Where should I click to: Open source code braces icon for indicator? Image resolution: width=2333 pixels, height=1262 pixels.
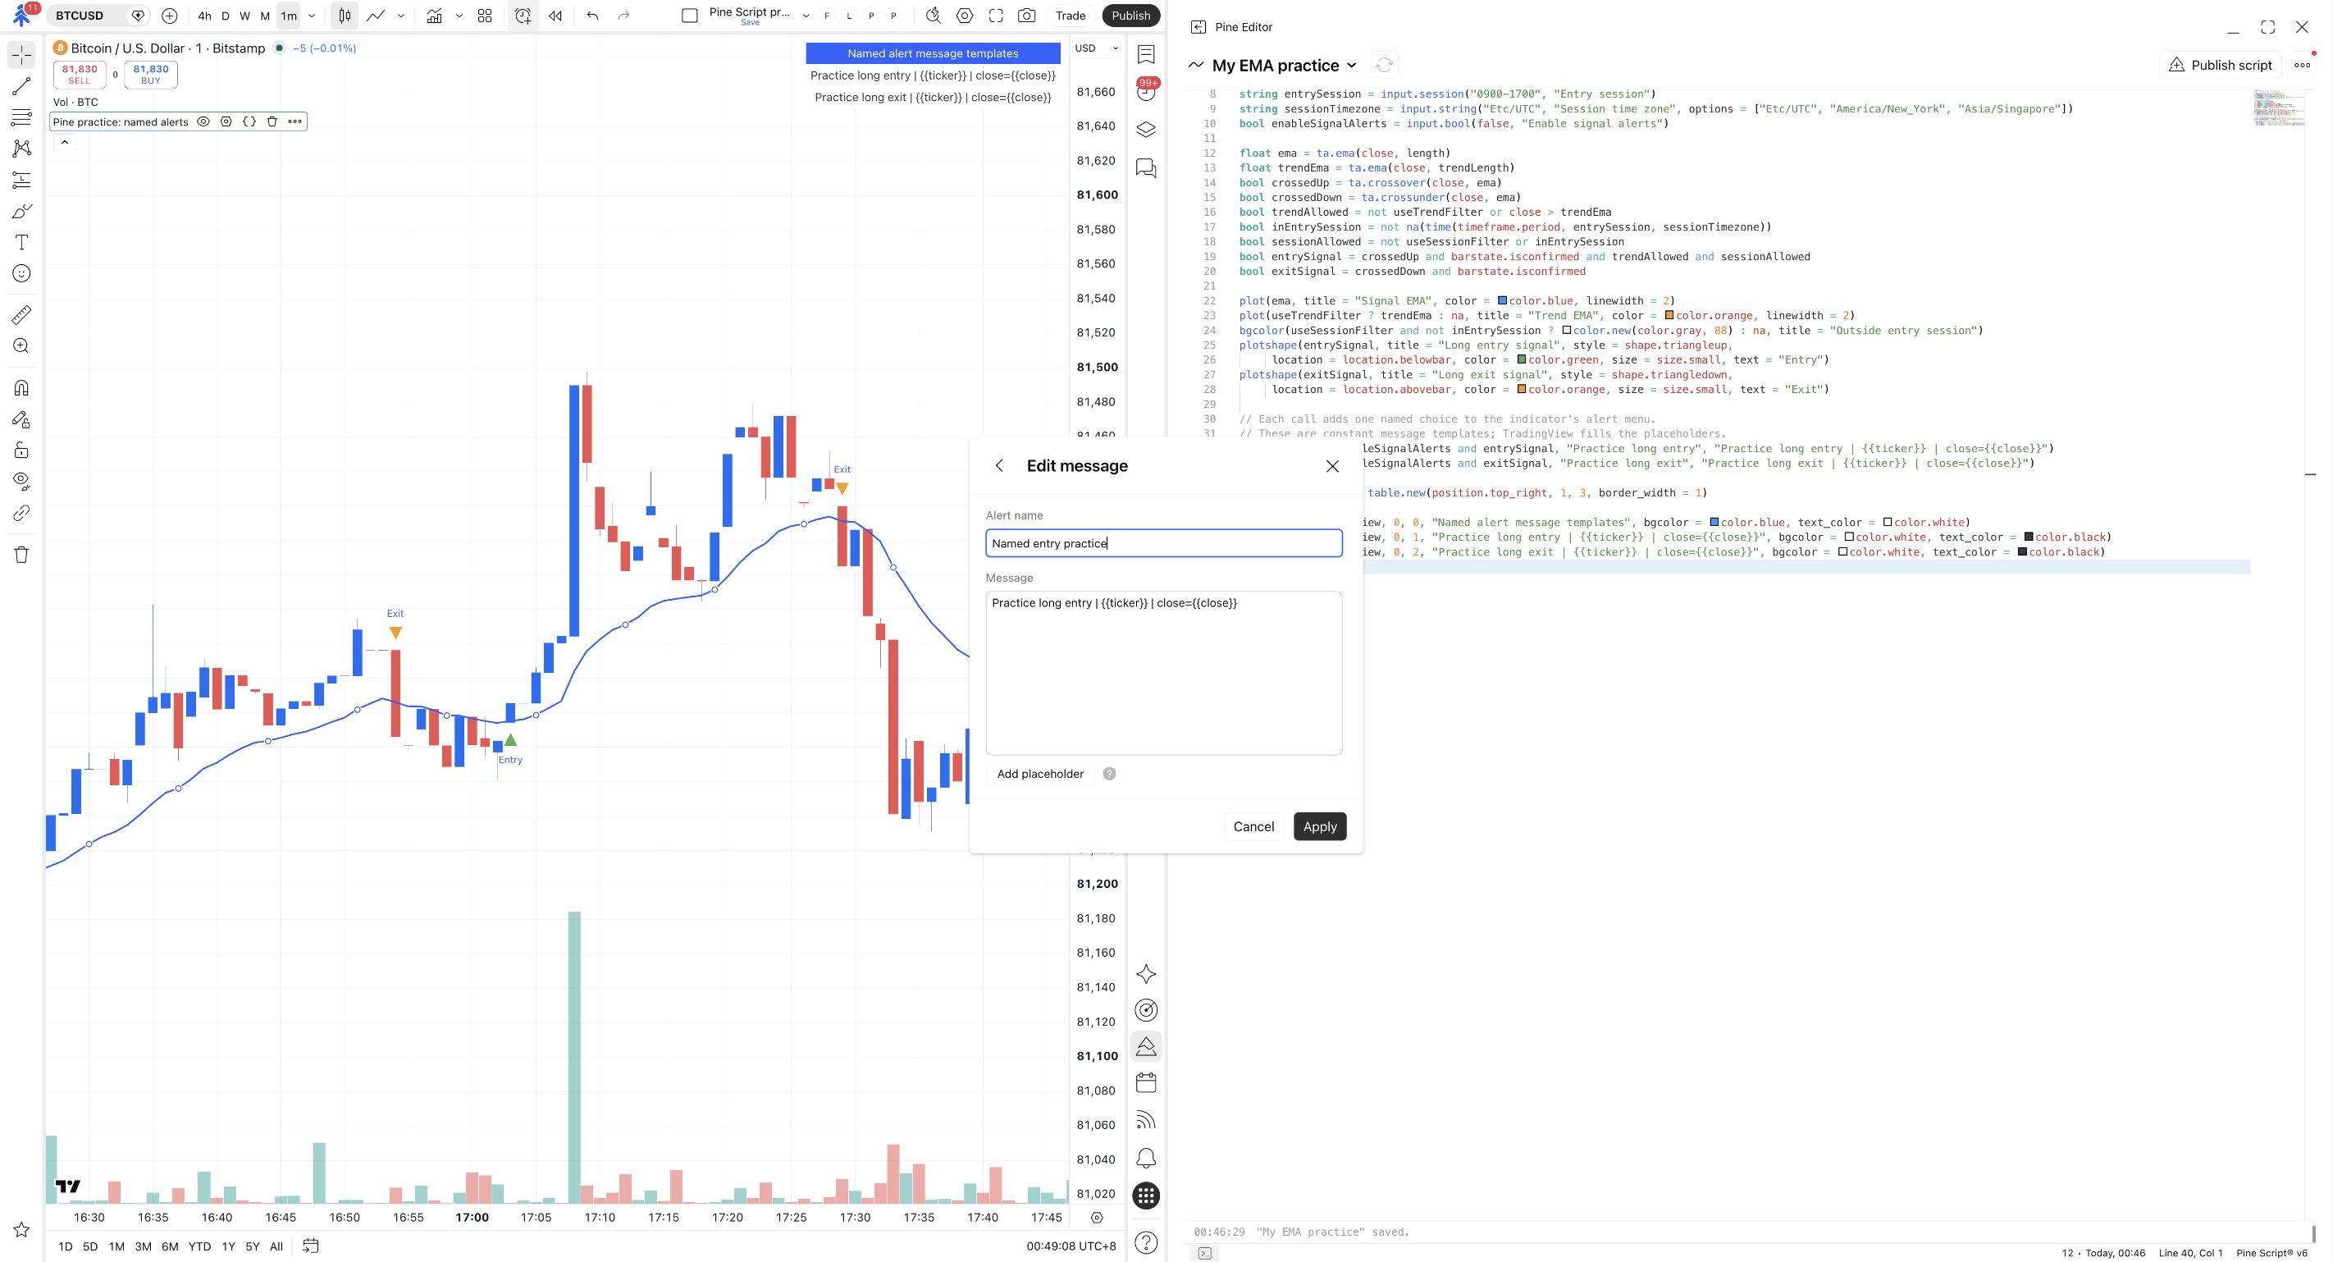click(x=249, y=121)
